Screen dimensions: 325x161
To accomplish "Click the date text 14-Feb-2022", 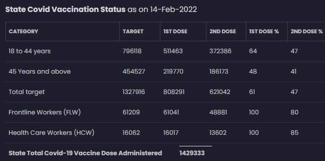I will coord(174,10).
